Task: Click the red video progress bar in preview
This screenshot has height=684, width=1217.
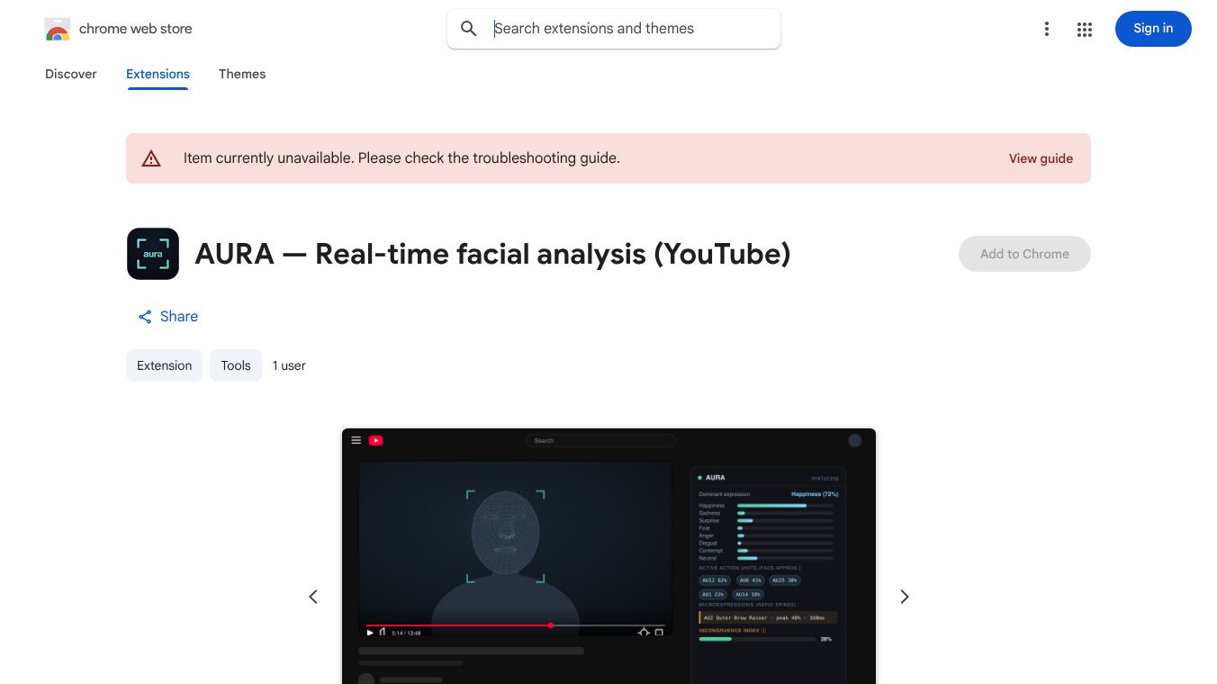Action: [458, 625]
